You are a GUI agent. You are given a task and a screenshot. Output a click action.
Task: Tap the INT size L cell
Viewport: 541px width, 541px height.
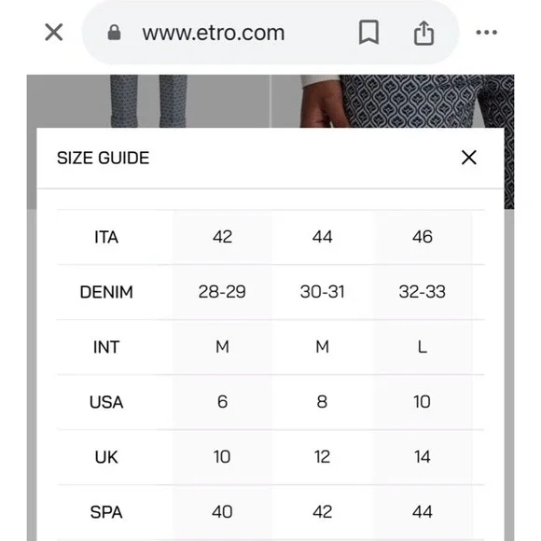(x=423, y=347)
